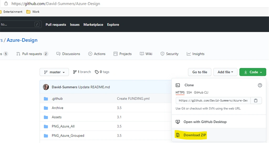Open the PNG_Azure_Grouped folder
Viewport: 269px width, 143px height.
click(x=68, y=136)
